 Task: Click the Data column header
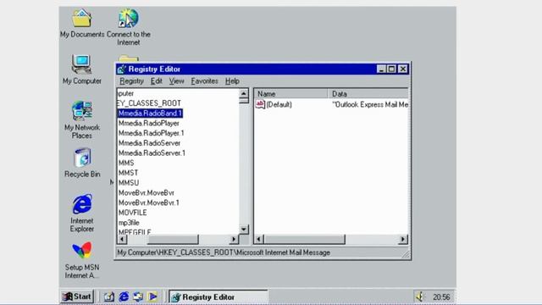(368, 94)
